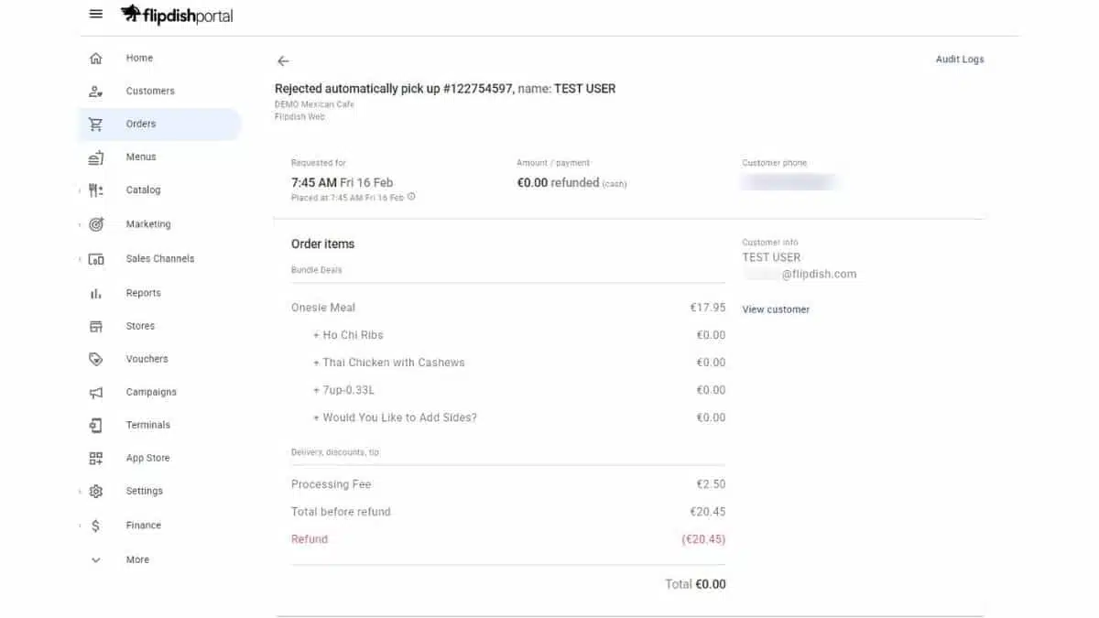Open the Stores menu item
The image size is (1099, 618).
(x=140, y=326)
